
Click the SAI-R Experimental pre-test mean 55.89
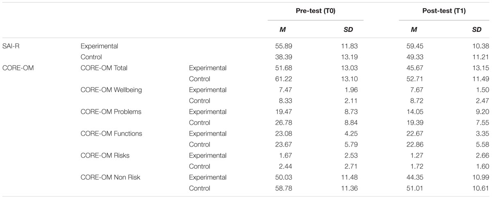[x=284, y=46]
